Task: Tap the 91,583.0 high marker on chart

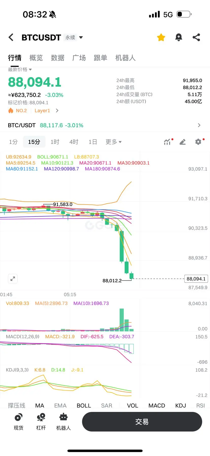Action: (63, 204)
